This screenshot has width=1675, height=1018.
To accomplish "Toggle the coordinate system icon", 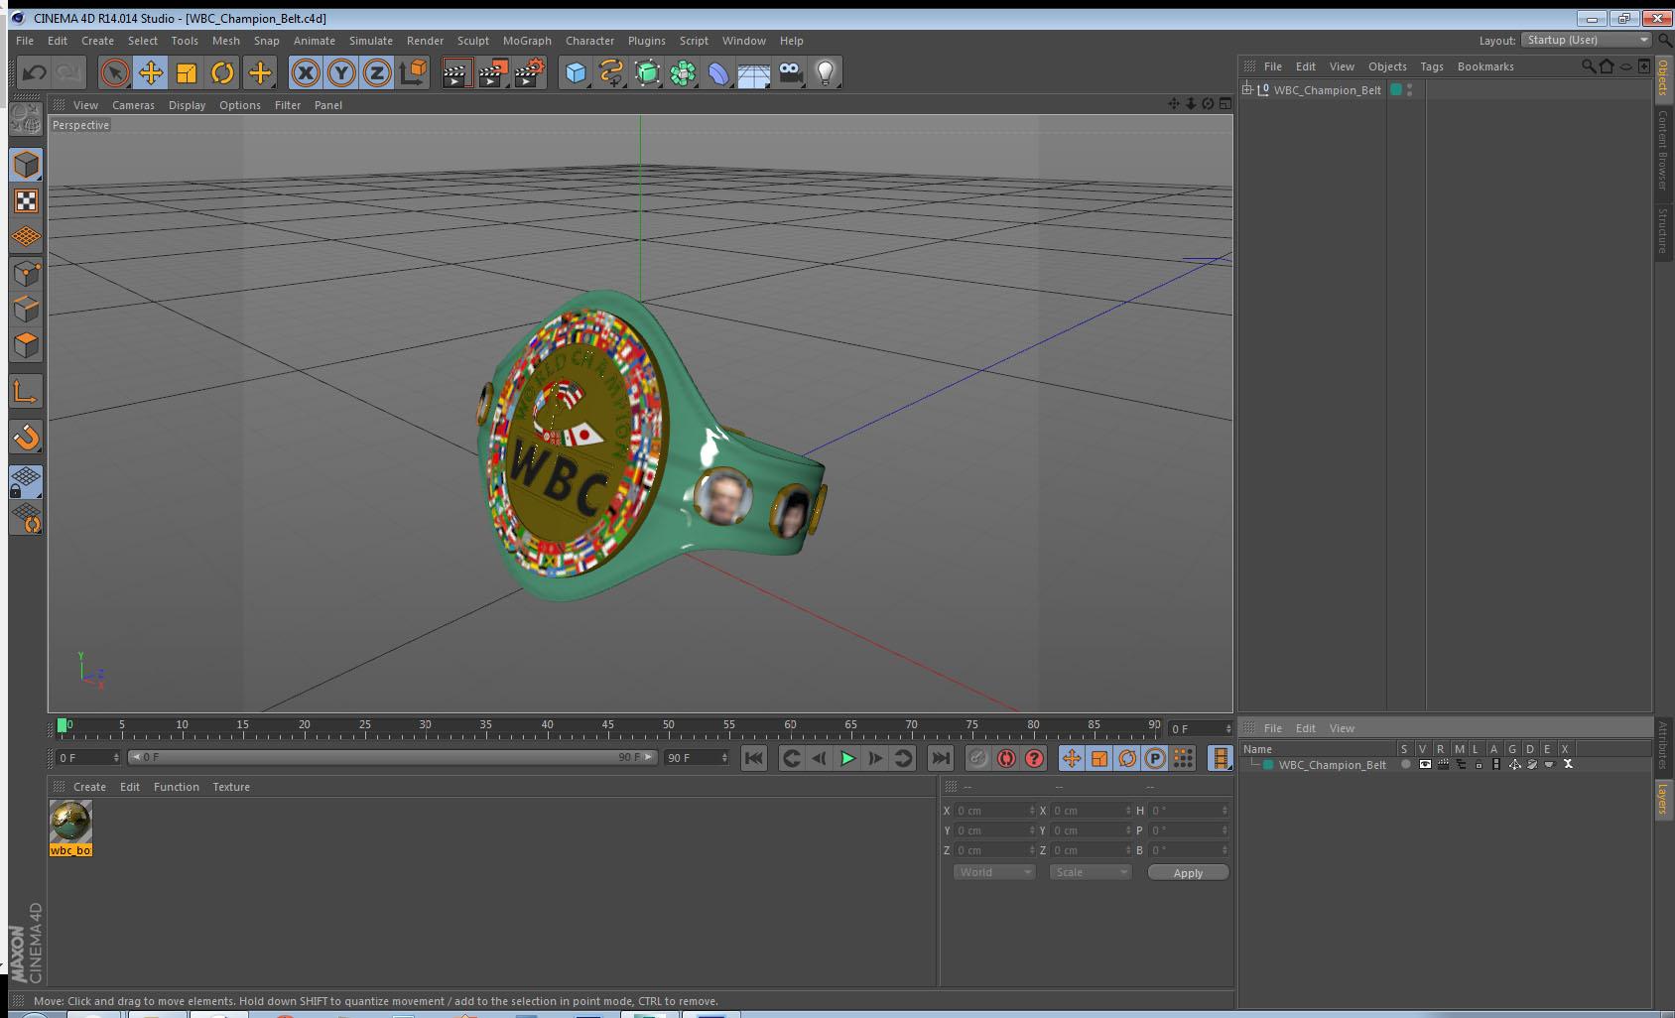I will tap(413, 72).
